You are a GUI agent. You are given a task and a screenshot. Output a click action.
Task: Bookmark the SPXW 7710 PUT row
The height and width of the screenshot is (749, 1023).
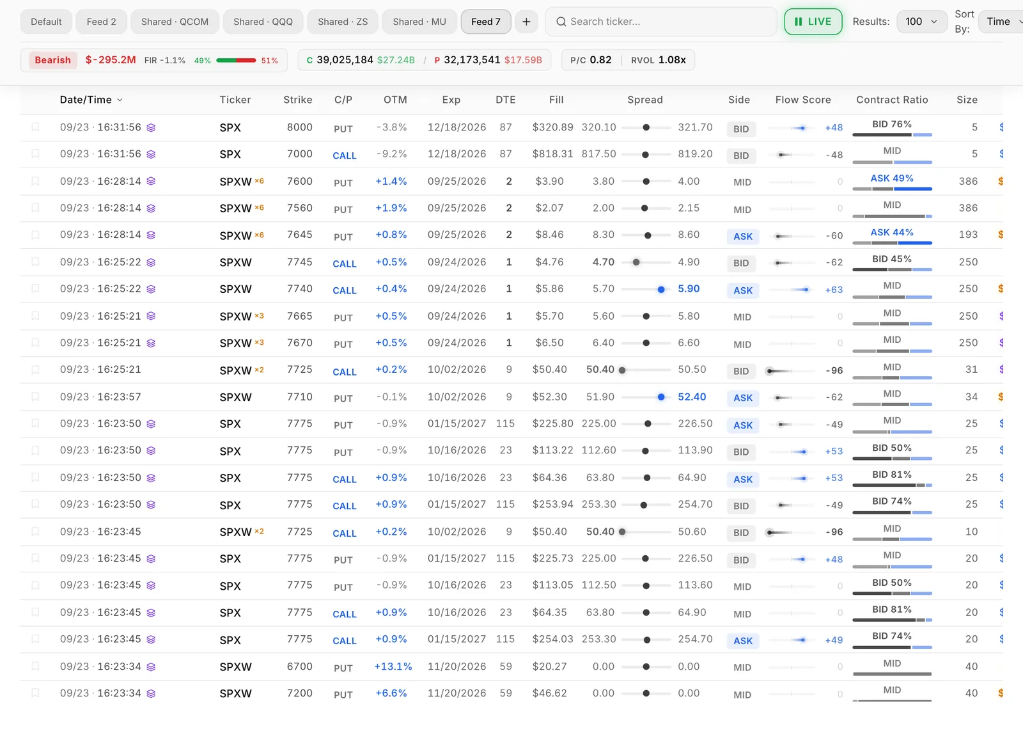(35, 397)
